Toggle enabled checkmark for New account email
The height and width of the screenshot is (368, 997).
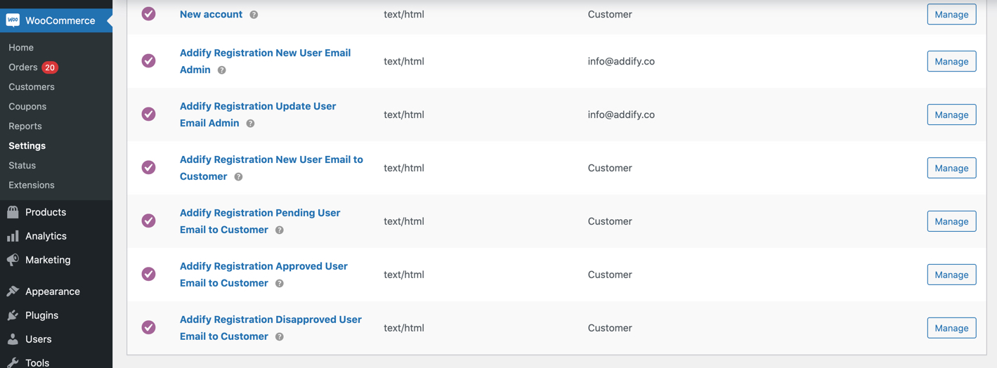149,13
